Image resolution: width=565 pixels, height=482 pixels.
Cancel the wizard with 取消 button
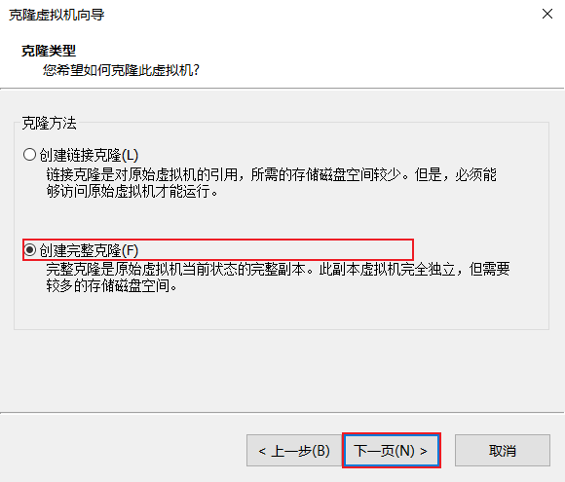[x=503, y=450]
